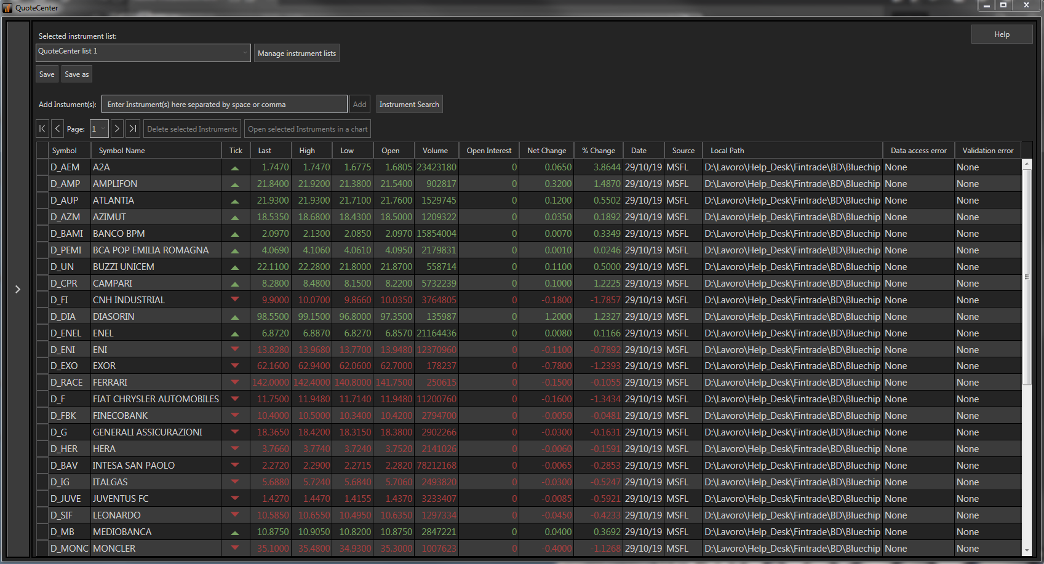The width and height of the screenshot is (1044, 564).
Task: Click the Manage instrument lists button
Action: point(297,54)
